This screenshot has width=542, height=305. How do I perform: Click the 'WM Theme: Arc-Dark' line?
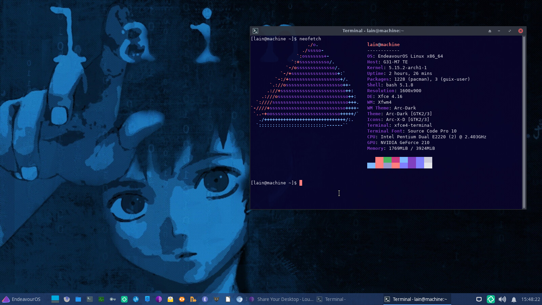point(392,108)
